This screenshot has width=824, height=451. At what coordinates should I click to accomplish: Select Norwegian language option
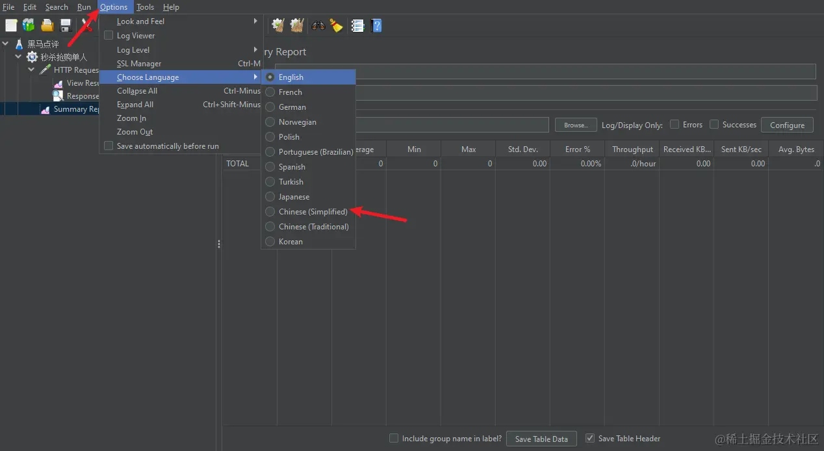coord(308,122)
